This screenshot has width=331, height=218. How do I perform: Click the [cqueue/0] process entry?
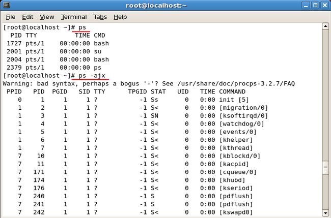point(238,172)
